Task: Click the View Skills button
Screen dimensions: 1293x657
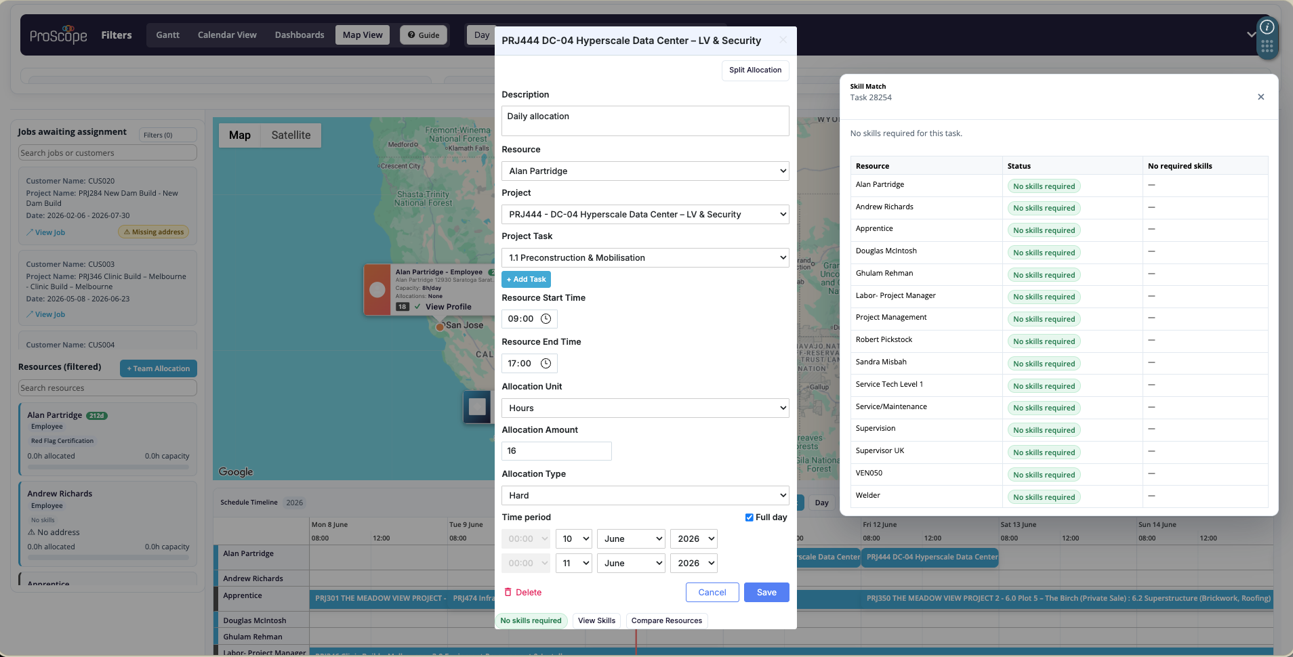Action: (x=596, y=621)
